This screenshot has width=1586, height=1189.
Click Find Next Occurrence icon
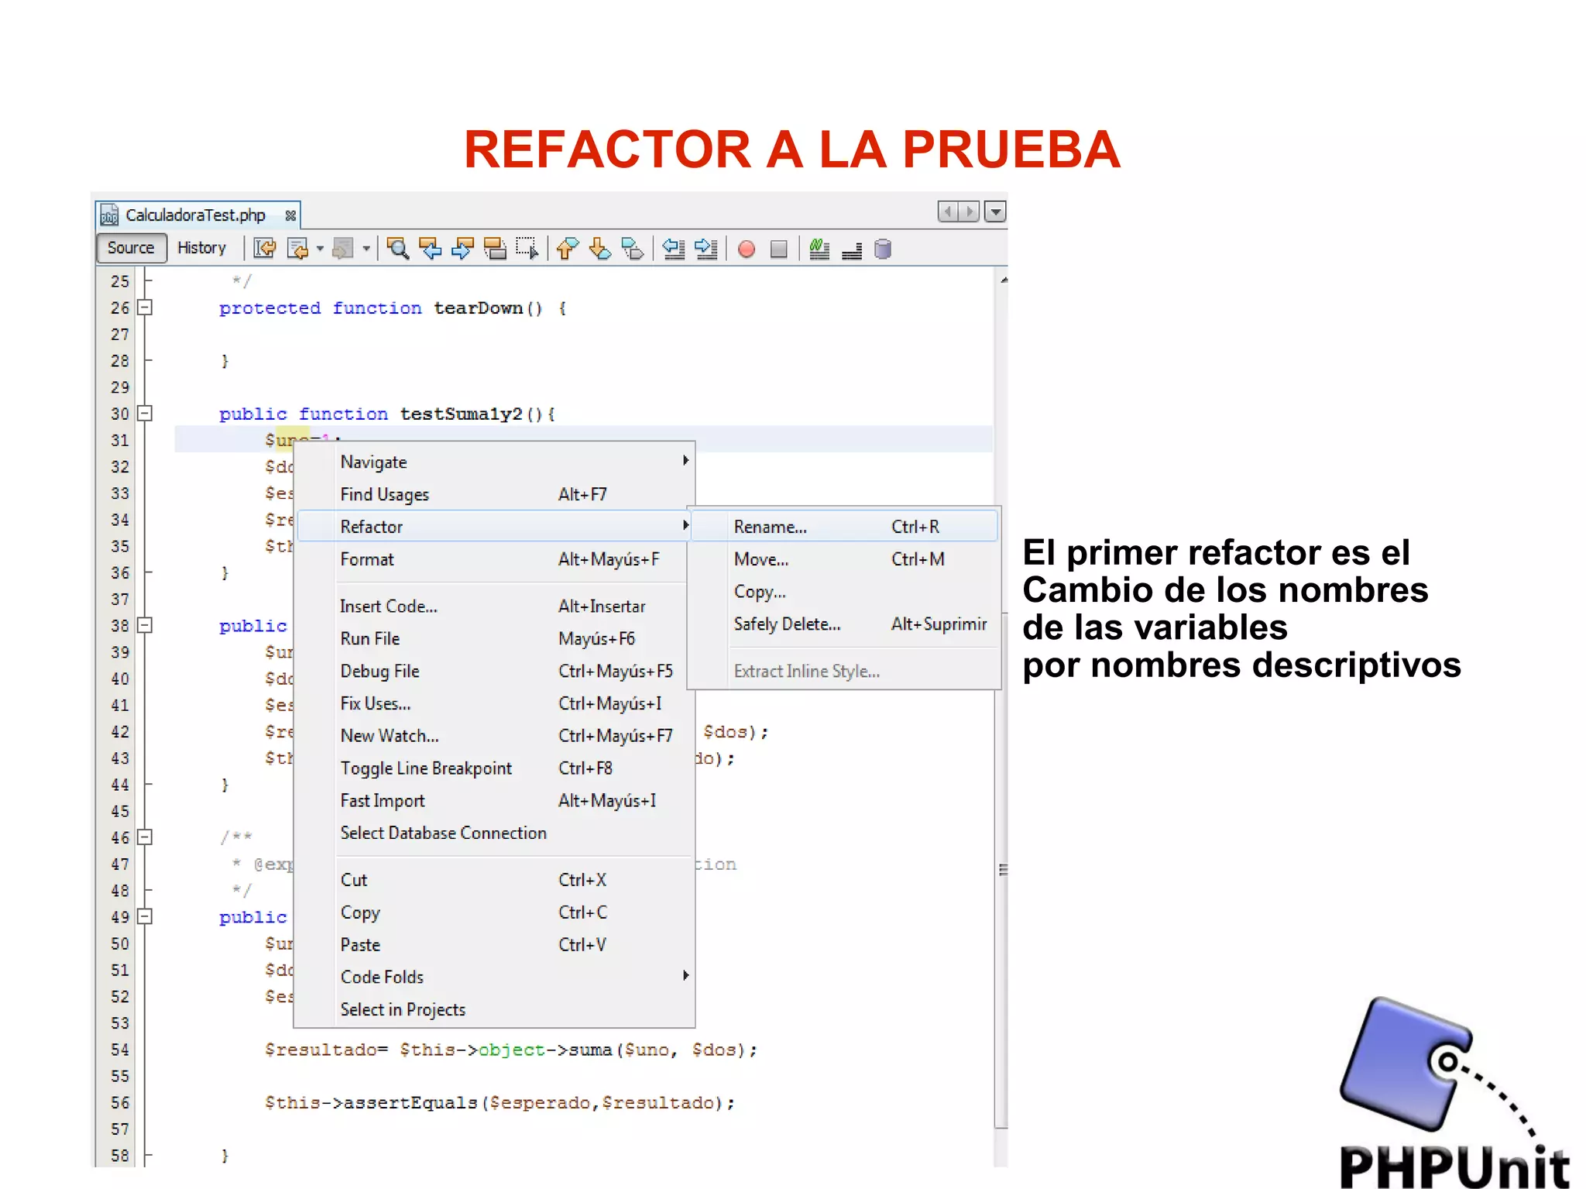coord(463,249)
